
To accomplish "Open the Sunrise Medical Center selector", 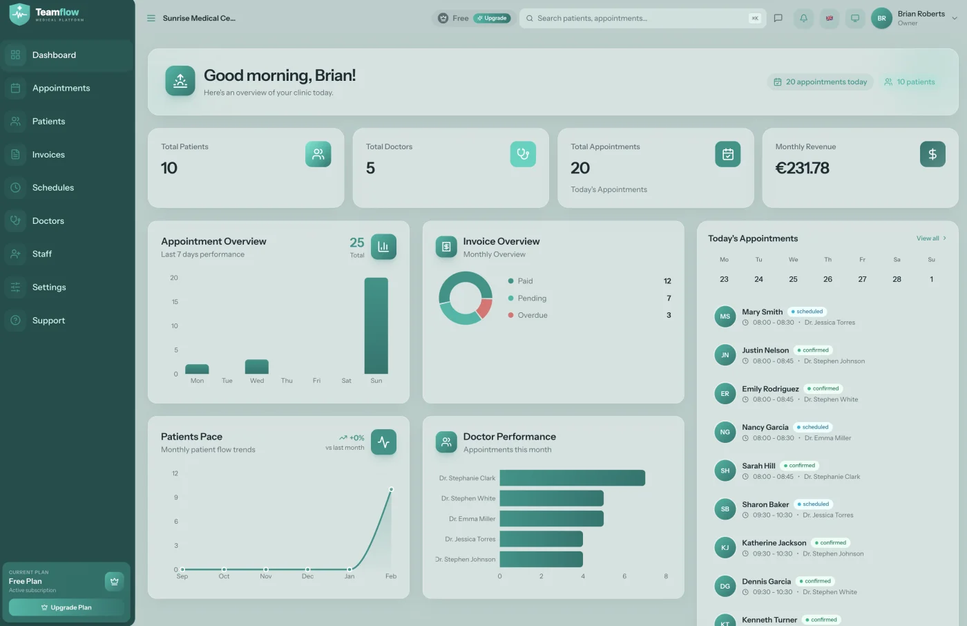I will point(199,19).
